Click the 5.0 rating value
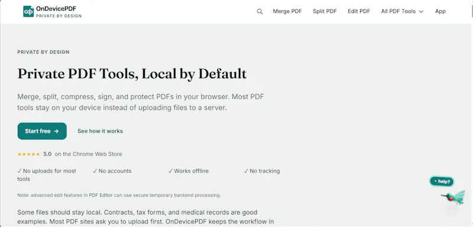 click(x=47, y=154)
